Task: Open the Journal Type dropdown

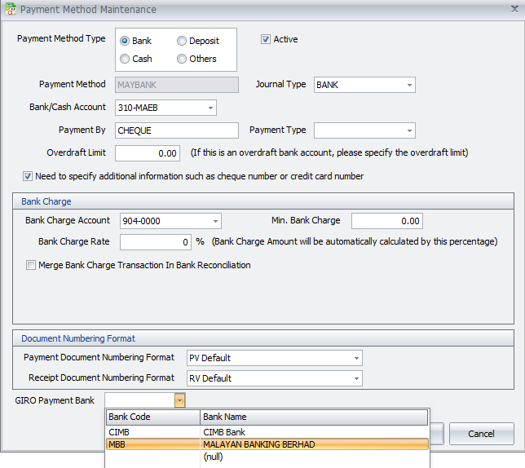Action: 409,85
